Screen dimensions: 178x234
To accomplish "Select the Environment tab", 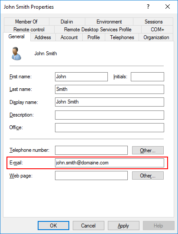I will pos(109,22).
